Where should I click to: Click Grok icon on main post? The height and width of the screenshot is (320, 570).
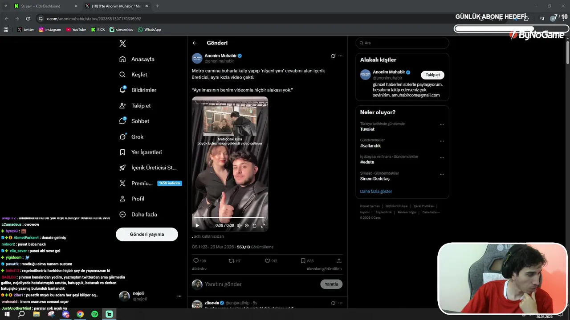tap(333, 56)
